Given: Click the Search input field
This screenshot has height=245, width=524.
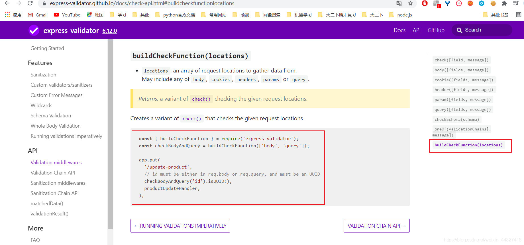Looking at the screenshot, I should pos(482,30).
